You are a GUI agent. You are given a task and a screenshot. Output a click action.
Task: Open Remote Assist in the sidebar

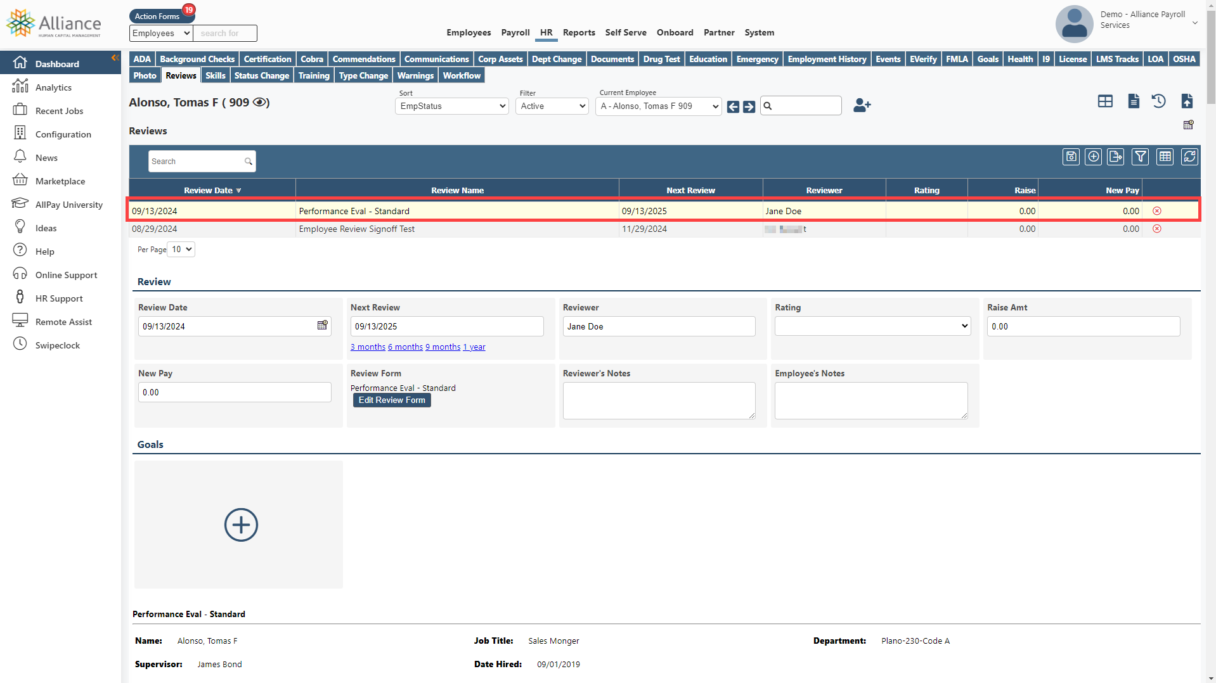pyautogui.click(x=63, y=322)
